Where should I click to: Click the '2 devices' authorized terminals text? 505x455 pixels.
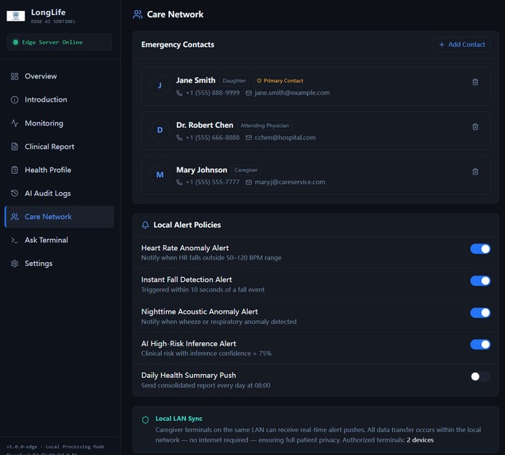420,440
